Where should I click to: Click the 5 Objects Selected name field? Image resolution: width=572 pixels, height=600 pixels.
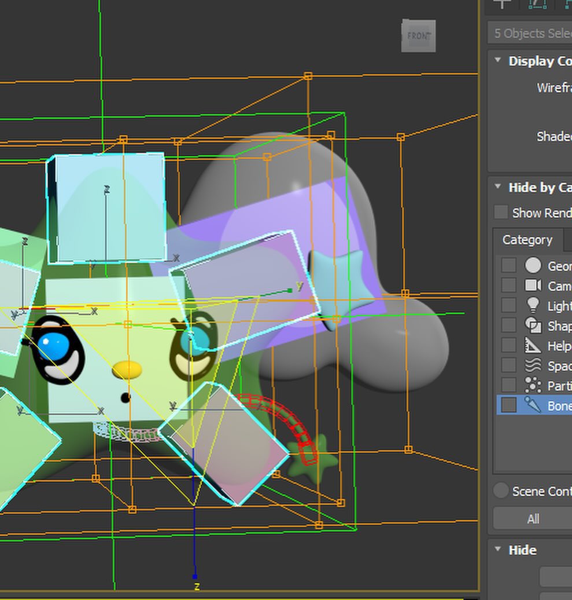pos(530,33)
